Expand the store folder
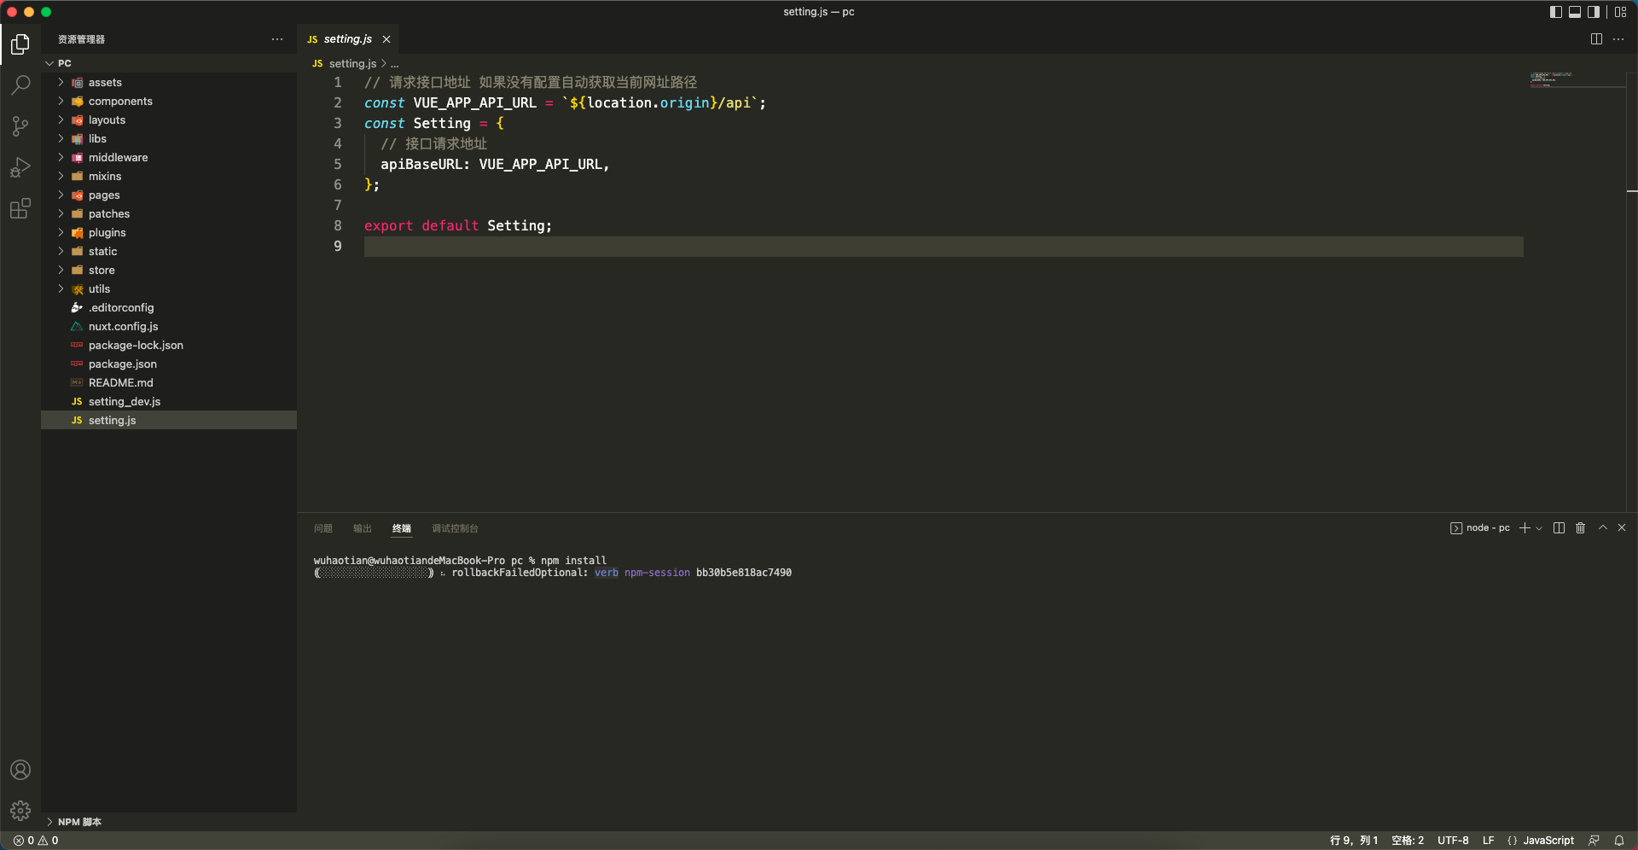 coord(169,271)
